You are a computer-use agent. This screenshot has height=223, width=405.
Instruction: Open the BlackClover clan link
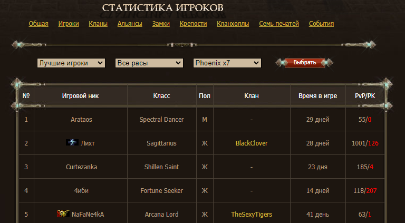pos(252,143)
